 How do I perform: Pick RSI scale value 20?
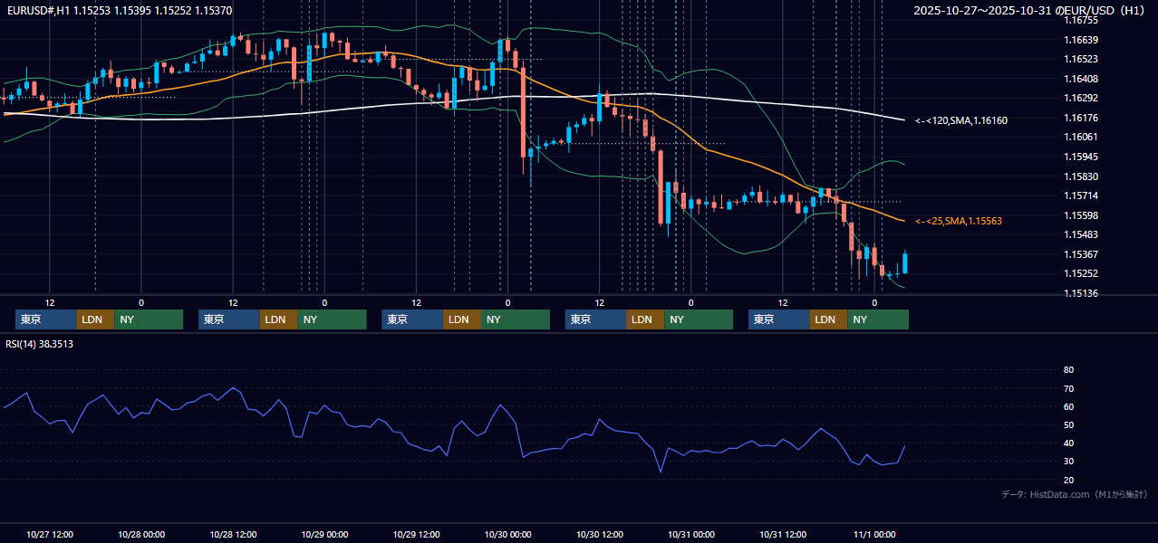1068,480
